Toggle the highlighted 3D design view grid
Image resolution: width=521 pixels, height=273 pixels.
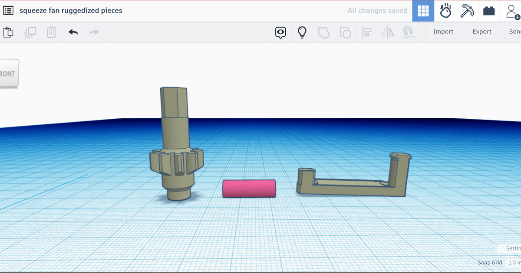pyautogui.click(x=423, y=10)
